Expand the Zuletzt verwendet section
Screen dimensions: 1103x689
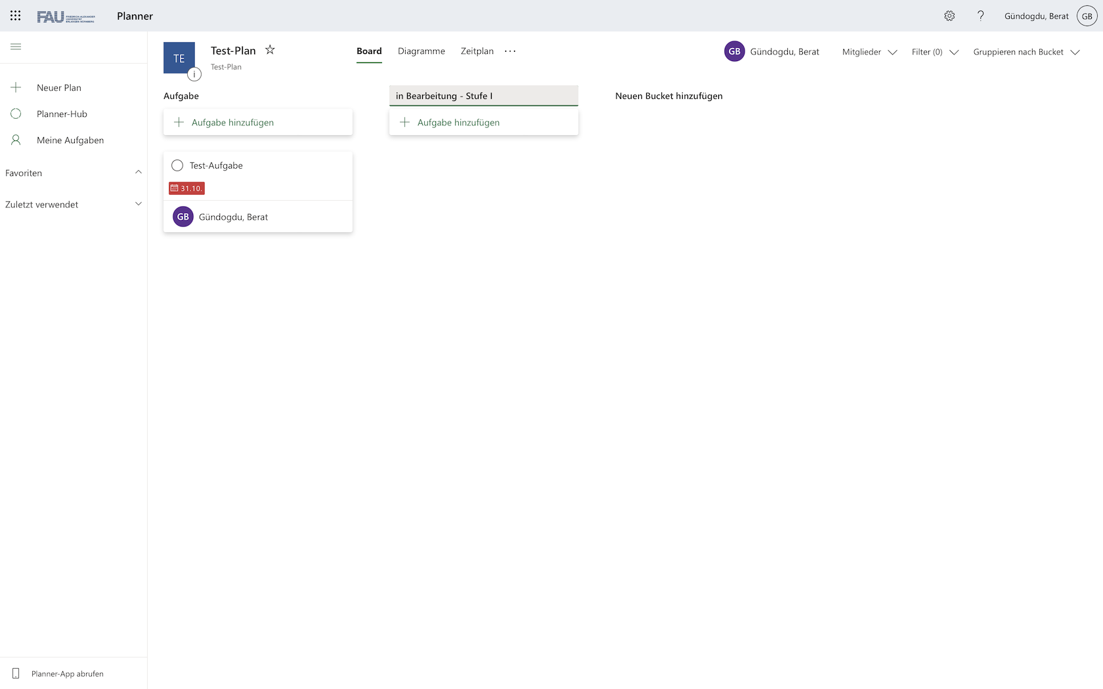[139, 204]
